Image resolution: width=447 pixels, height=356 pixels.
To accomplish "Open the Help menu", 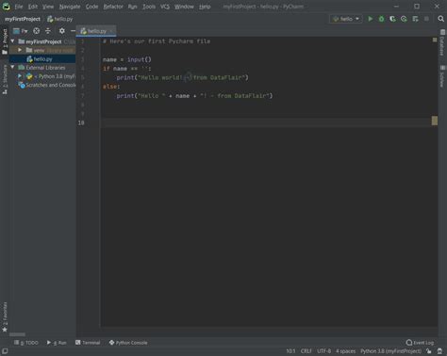I will tap(205, 7).
